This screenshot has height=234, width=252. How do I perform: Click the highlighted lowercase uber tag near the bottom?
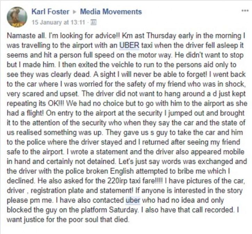point(133,200)
